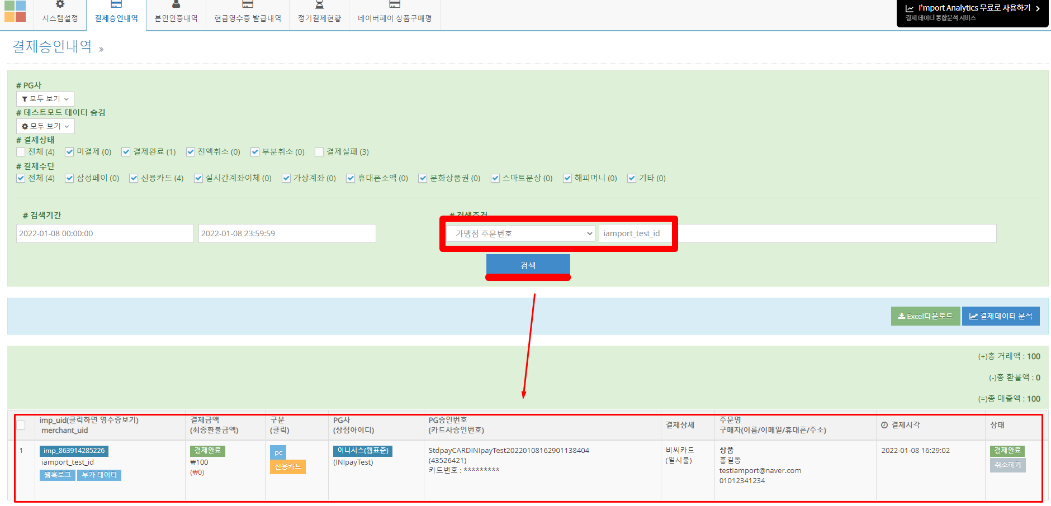Open 현금영수증 발급내역 tab

click(x=248, y=15)
